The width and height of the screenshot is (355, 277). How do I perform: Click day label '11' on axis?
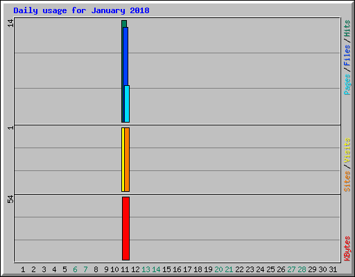click(125, 269)
